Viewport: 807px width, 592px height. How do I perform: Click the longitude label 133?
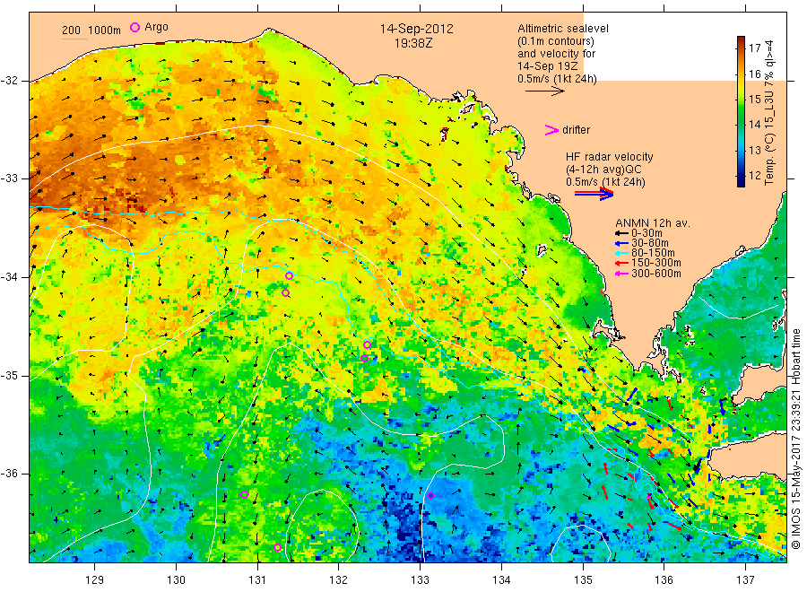(x=420, y=580)
